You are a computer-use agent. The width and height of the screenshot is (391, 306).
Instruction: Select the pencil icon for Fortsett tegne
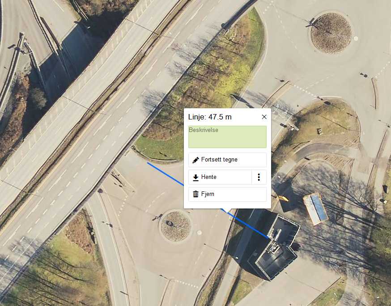(196, 160)
